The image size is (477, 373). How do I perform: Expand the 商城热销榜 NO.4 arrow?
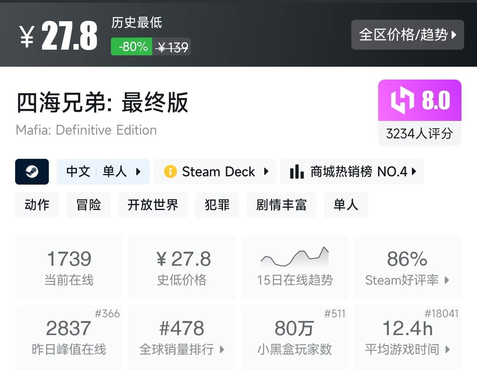(x=414, y=172)
